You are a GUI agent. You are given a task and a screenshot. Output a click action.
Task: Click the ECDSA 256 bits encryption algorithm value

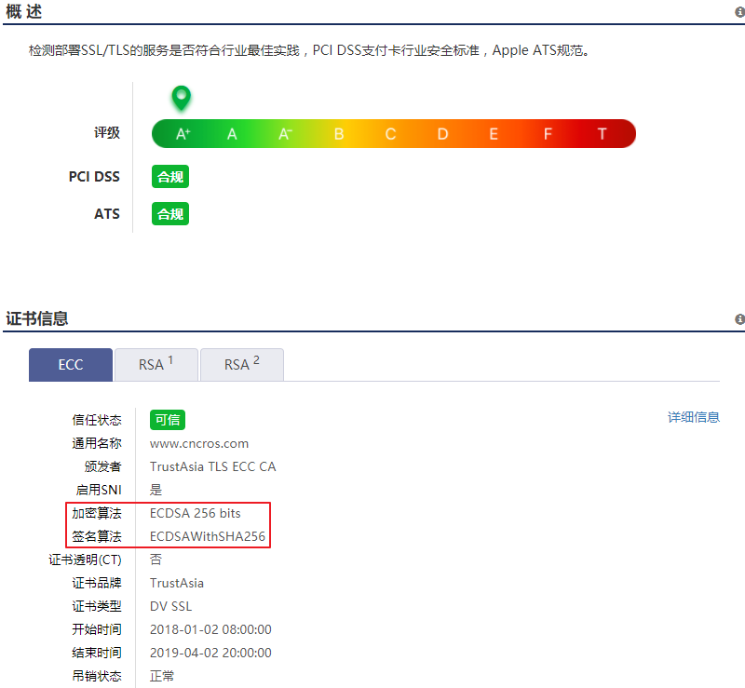(x=196, y=513)
